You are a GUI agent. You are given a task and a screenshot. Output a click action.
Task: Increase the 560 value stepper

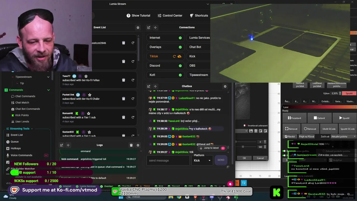point(265,146)
